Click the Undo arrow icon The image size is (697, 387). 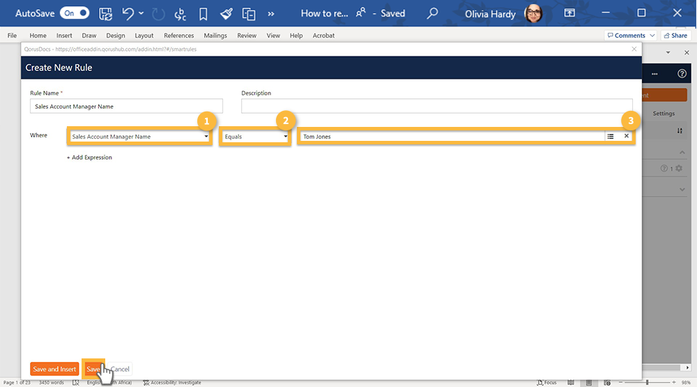[x=128, y=13]
